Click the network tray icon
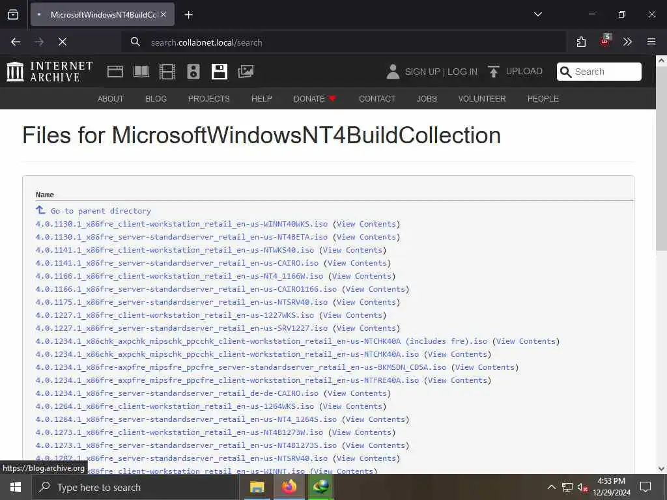Viewport: 667px width, 500px height. coord(567,487)
